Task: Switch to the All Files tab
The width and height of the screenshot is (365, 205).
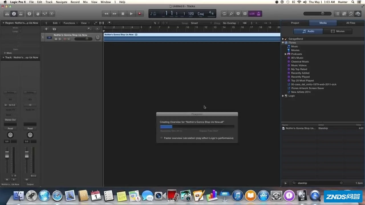Action: (x=350, y=23)
